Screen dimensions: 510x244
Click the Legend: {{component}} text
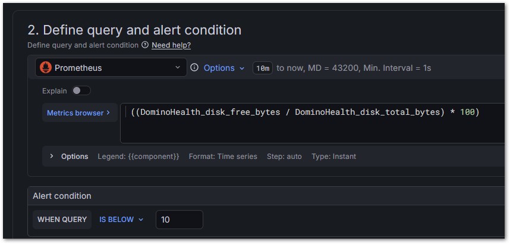(x=138, y=157)
